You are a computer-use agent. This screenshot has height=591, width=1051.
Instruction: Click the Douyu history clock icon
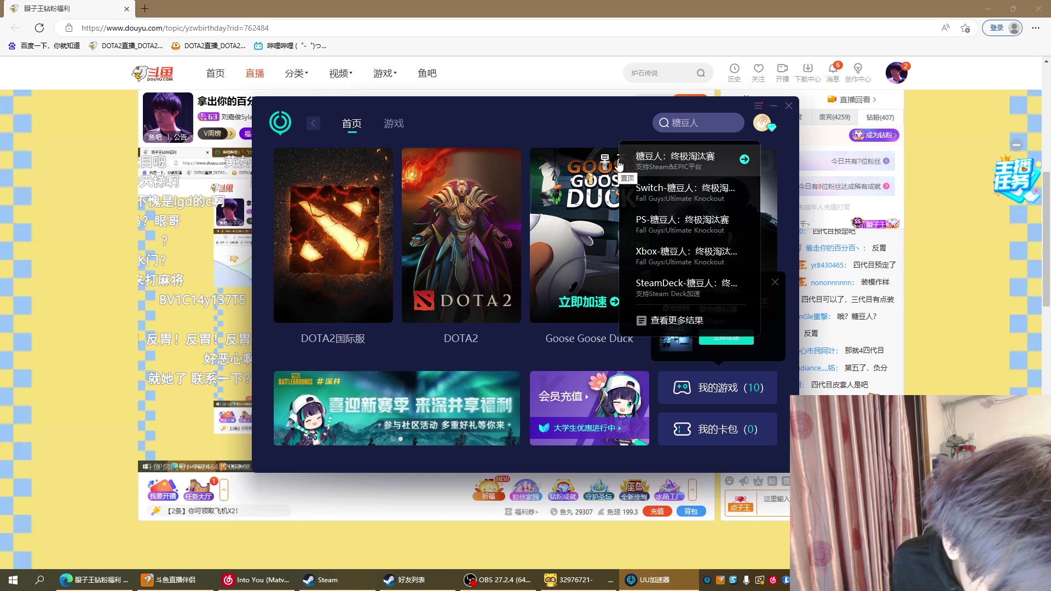pos(734,69)
